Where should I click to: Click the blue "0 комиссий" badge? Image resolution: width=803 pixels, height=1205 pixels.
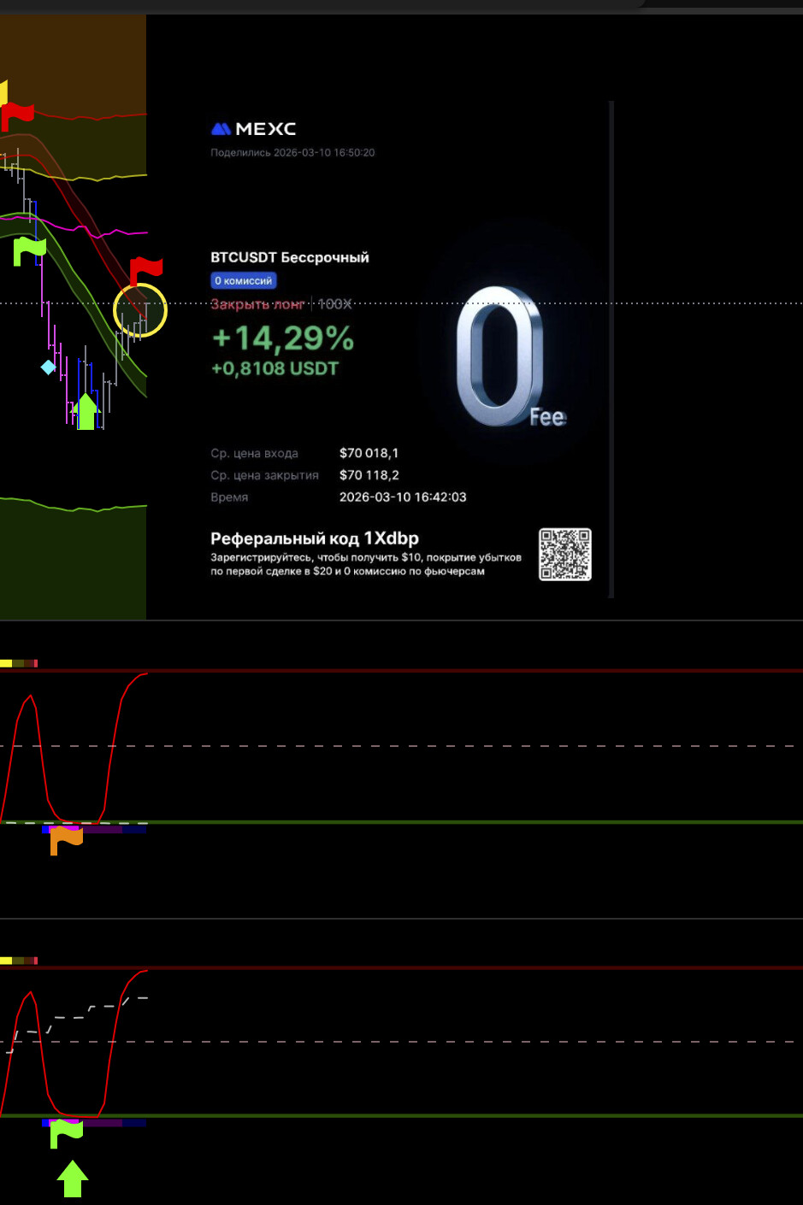(x=244, y=280)
